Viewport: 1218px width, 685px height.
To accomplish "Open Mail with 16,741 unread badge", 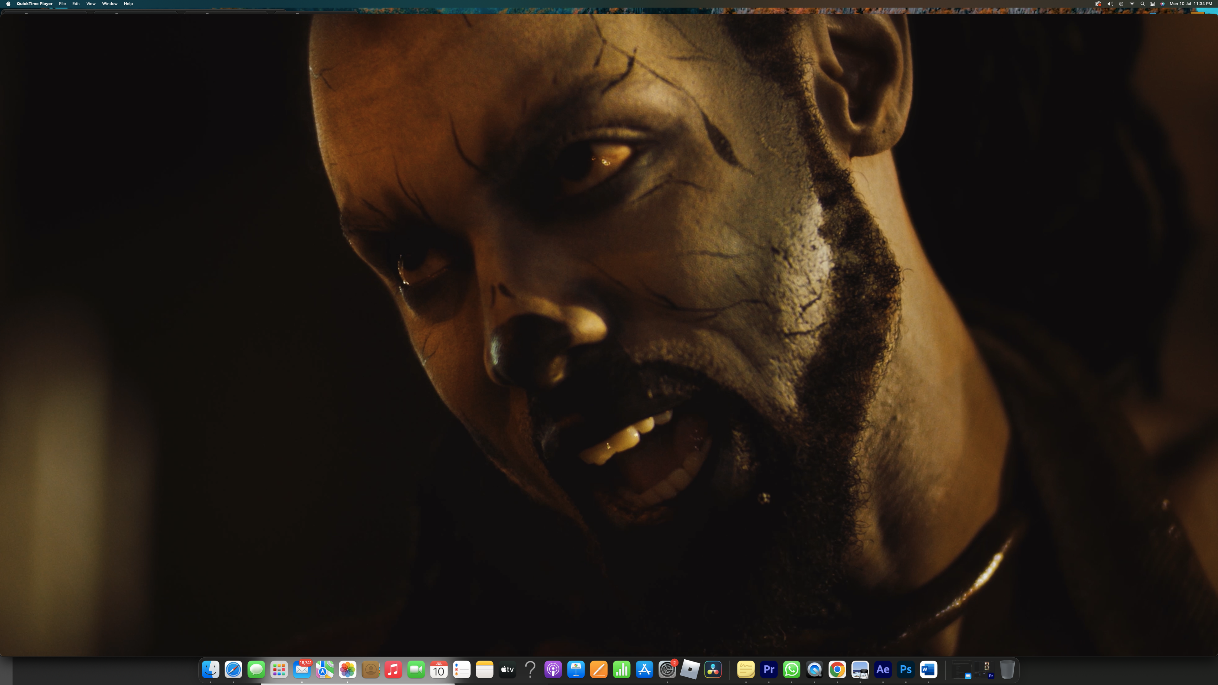I will [302, 669].
